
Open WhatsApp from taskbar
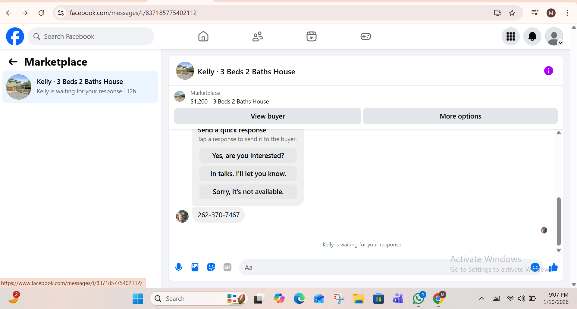point(419,298)
